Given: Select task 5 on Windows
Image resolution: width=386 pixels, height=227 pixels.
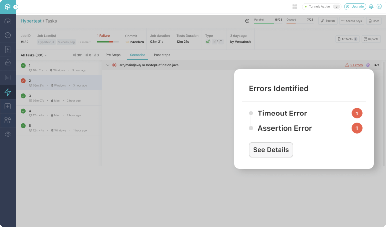Looking at the screenshot, I should 59,128.
